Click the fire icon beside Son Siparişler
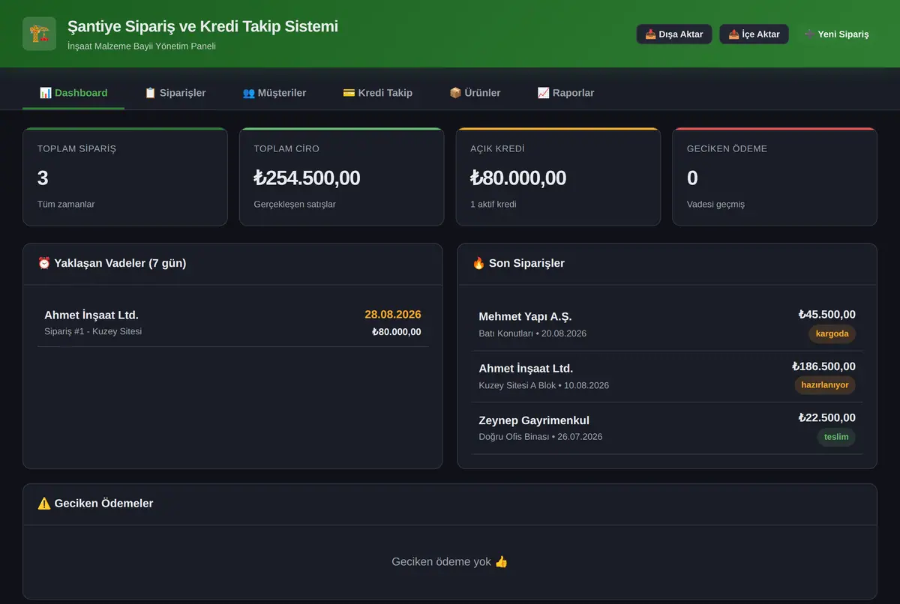The height and width of the screenshot is (604, 900). (x=478, y=263)
